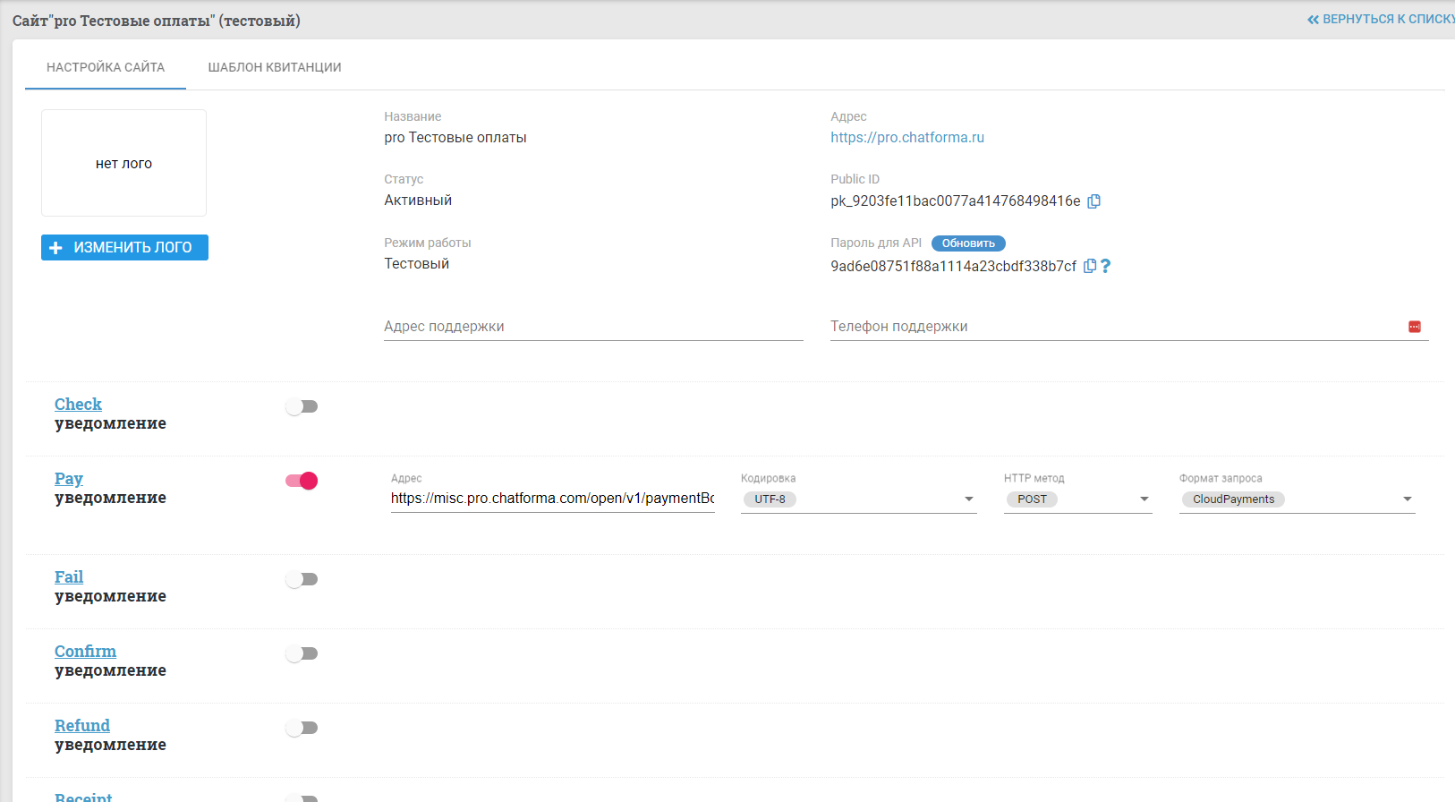Switch to the Настройка сайта tab
Viewport: 1455px width, 802px height.
[x=106, y=67]
